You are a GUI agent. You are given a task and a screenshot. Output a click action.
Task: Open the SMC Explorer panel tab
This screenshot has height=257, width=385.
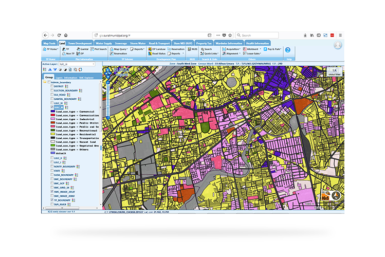tap(86, 78)
